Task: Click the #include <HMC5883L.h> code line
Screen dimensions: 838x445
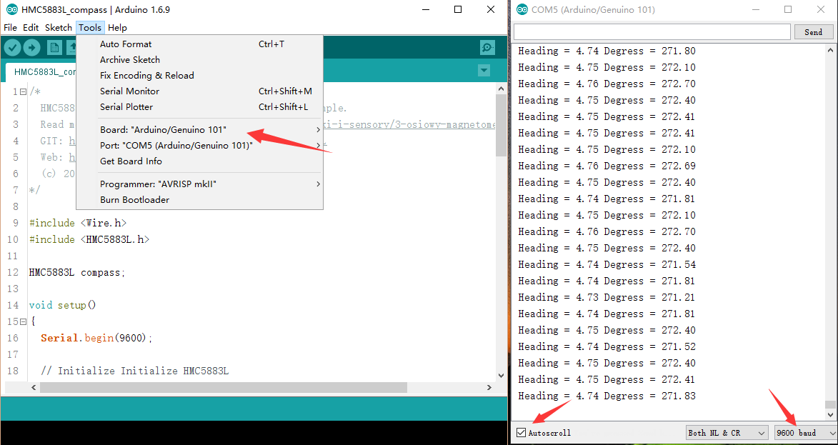Action: point(89,239)
